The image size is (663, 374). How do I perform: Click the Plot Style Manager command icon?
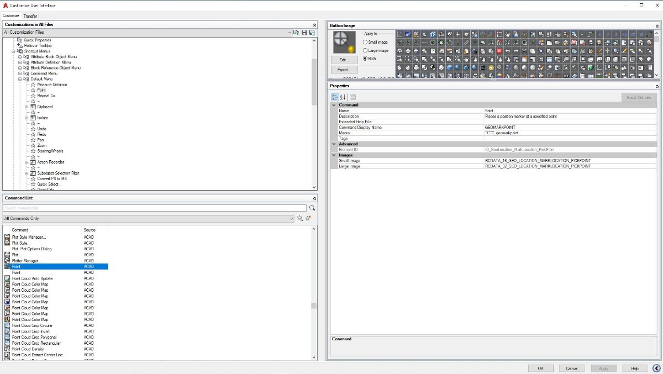tap(7, 237)
